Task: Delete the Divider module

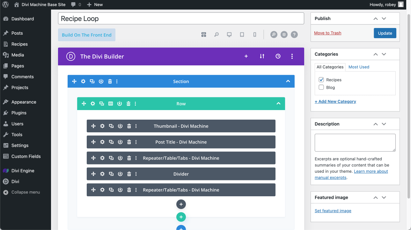Action: [x=129, y=174]
